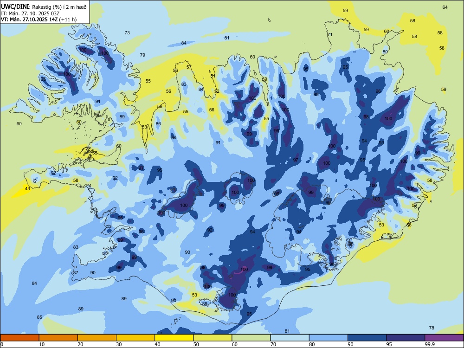This screenshot has width=464, height=348.
Task: Click the 93 humidity value on the map
Action: pos(381,142)
